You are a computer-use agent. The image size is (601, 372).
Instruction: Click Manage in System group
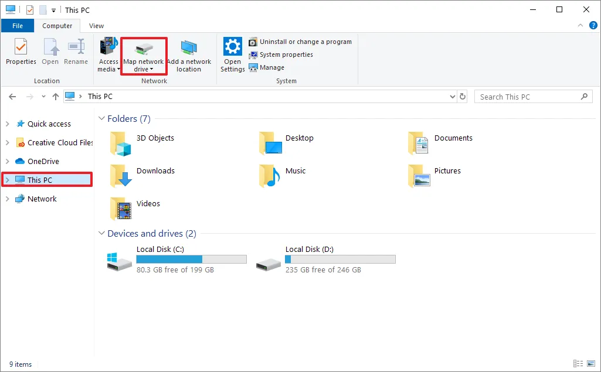(271, 67)
